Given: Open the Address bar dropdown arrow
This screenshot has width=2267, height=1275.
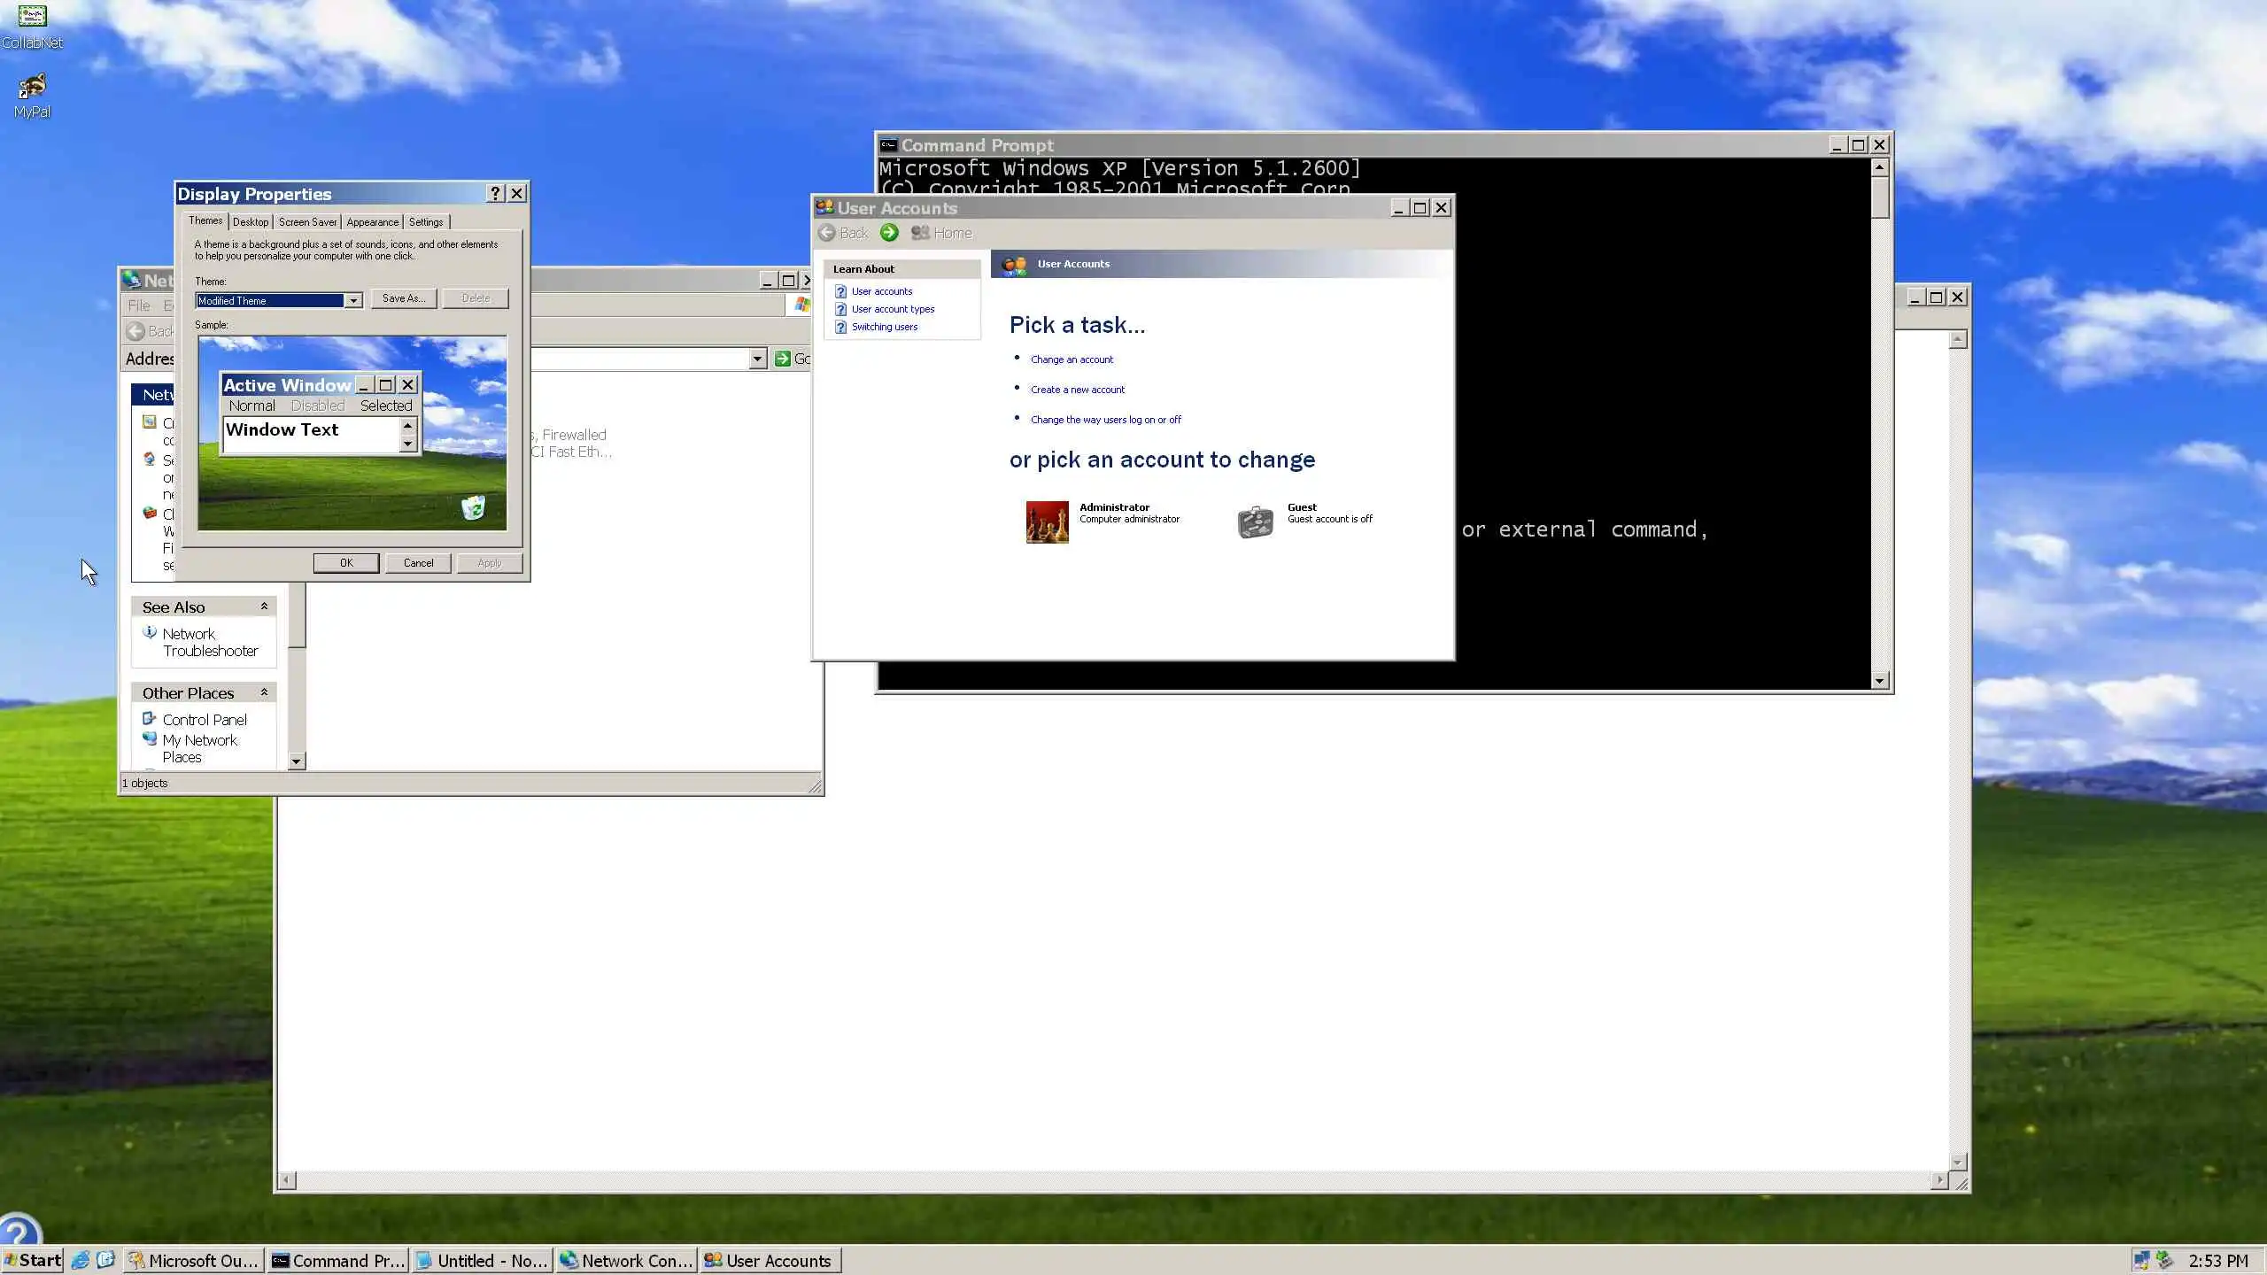Looking at the screenshot, I should 757,359.
